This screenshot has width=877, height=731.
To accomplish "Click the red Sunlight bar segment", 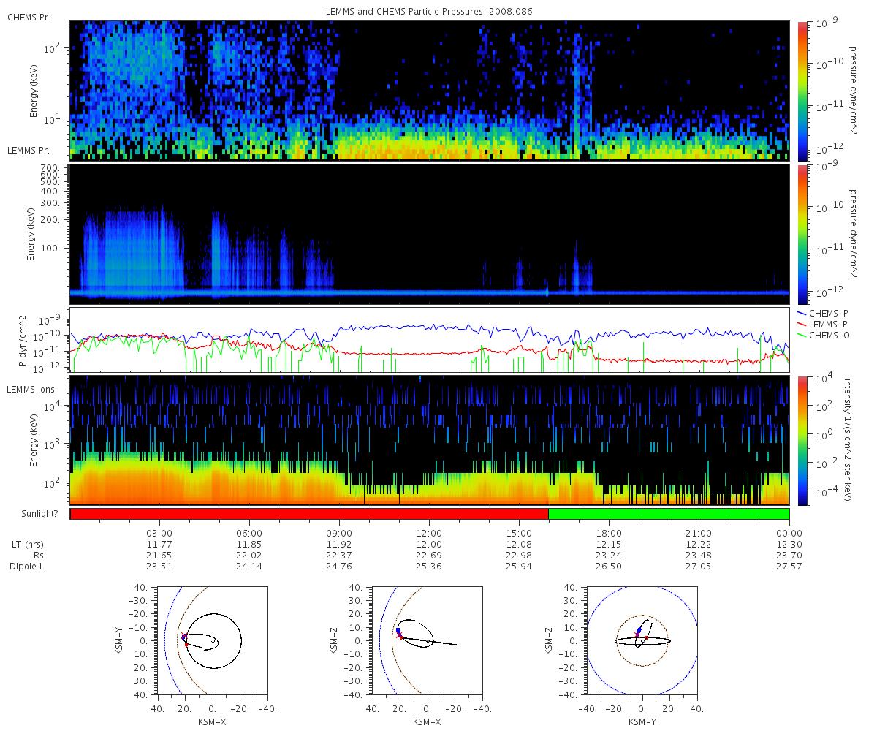I will point(309,514).
